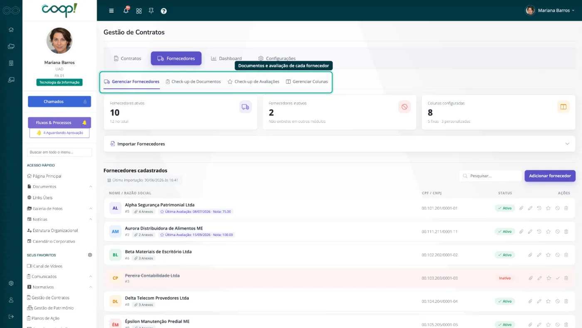View evaluation history of Alpha Segurança Patrimonial
The height and width of the screenshot is (328, 582).
539,208
